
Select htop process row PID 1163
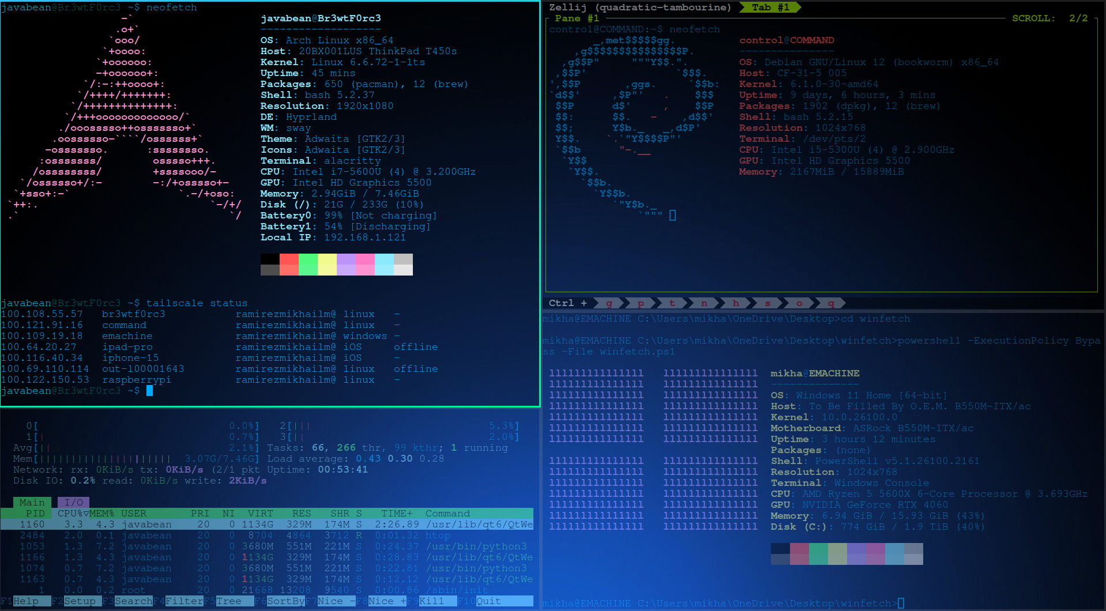(x=267, y=579)
